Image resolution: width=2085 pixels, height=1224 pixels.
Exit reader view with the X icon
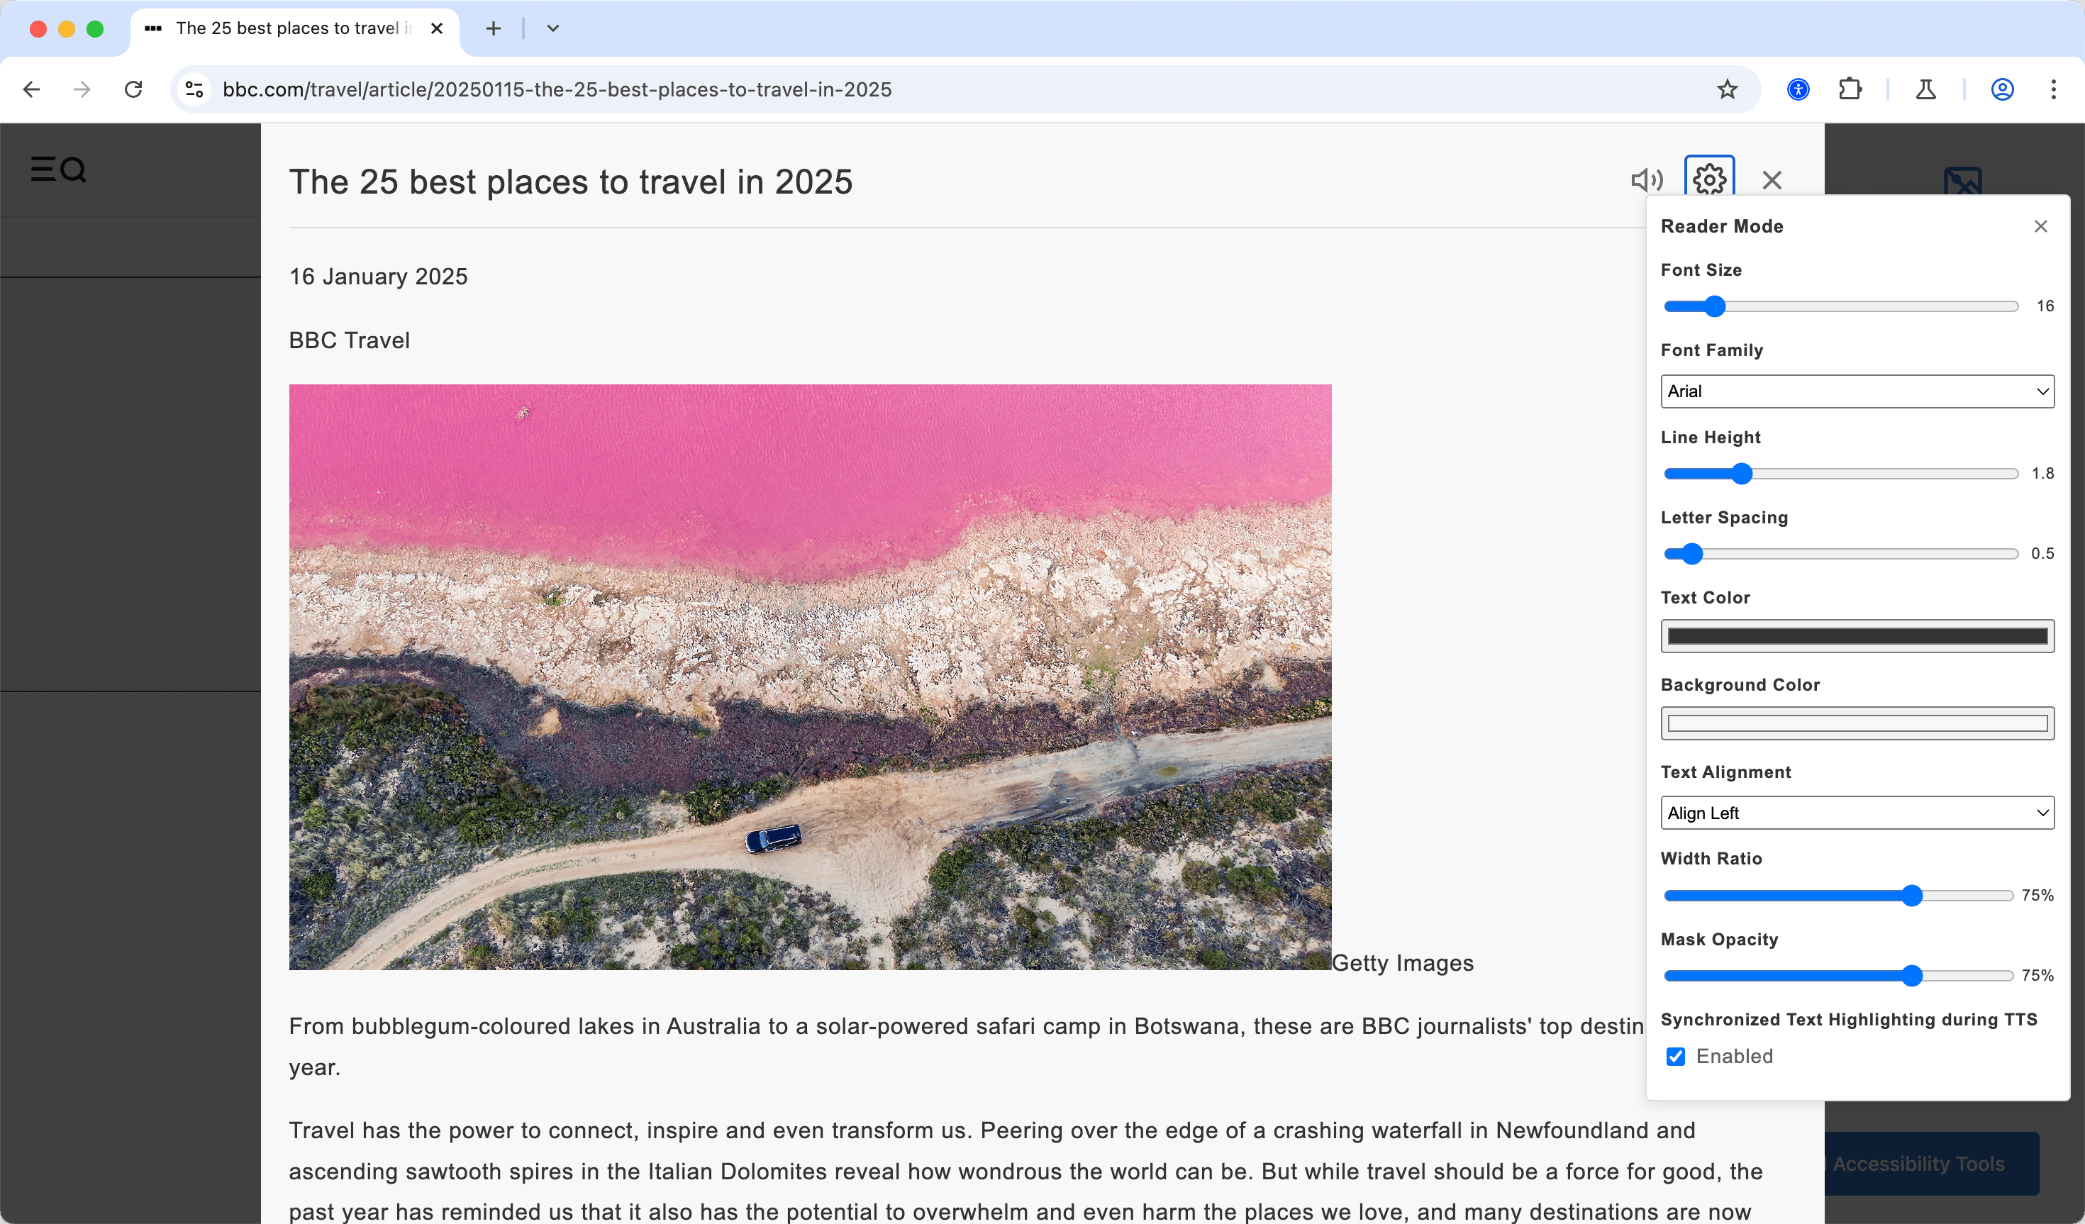(x=1772, y=179)
